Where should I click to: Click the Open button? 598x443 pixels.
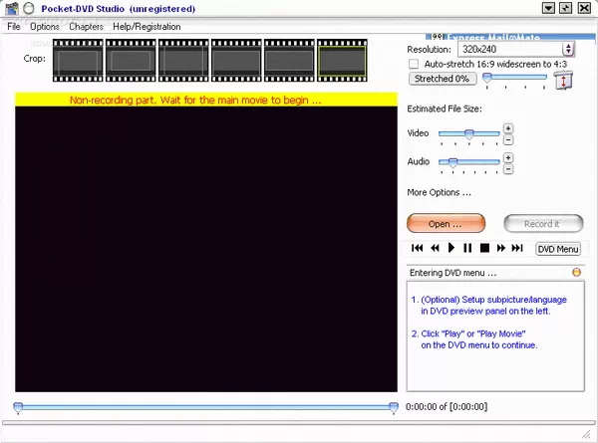tap(446, 224)
